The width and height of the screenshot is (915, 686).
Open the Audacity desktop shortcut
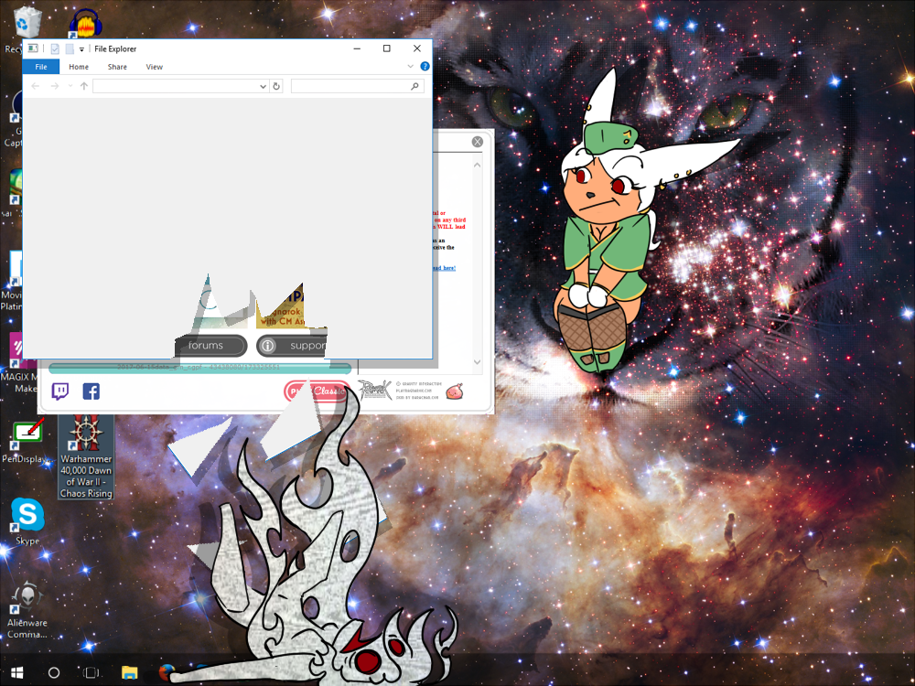click(86, 23)
